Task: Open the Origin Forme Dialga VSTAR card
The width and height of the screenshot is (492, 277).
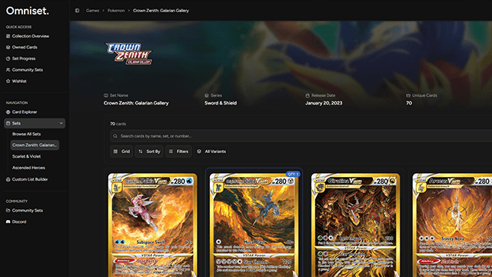Action: (x=254, y=225)
